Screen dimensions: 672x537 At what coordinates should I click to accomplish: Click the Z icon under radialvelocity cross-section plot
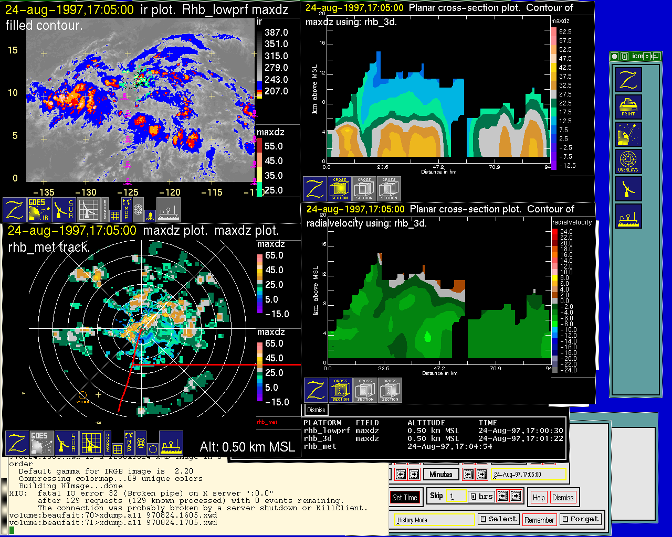point(316,390)
